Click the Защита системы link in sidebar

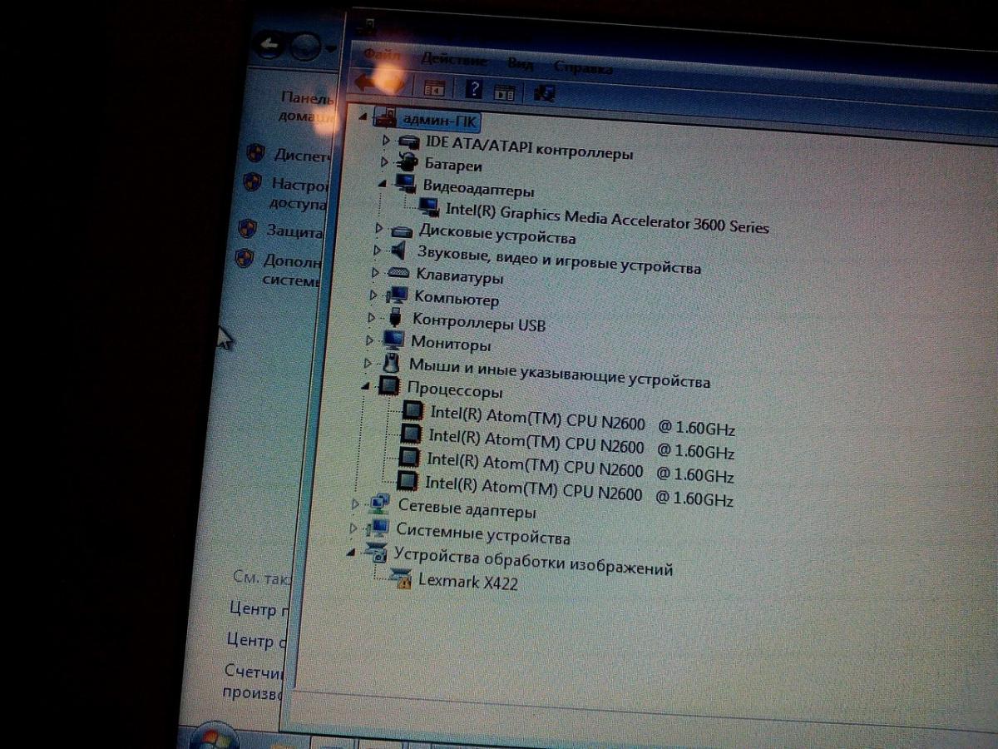pos(294,231)
